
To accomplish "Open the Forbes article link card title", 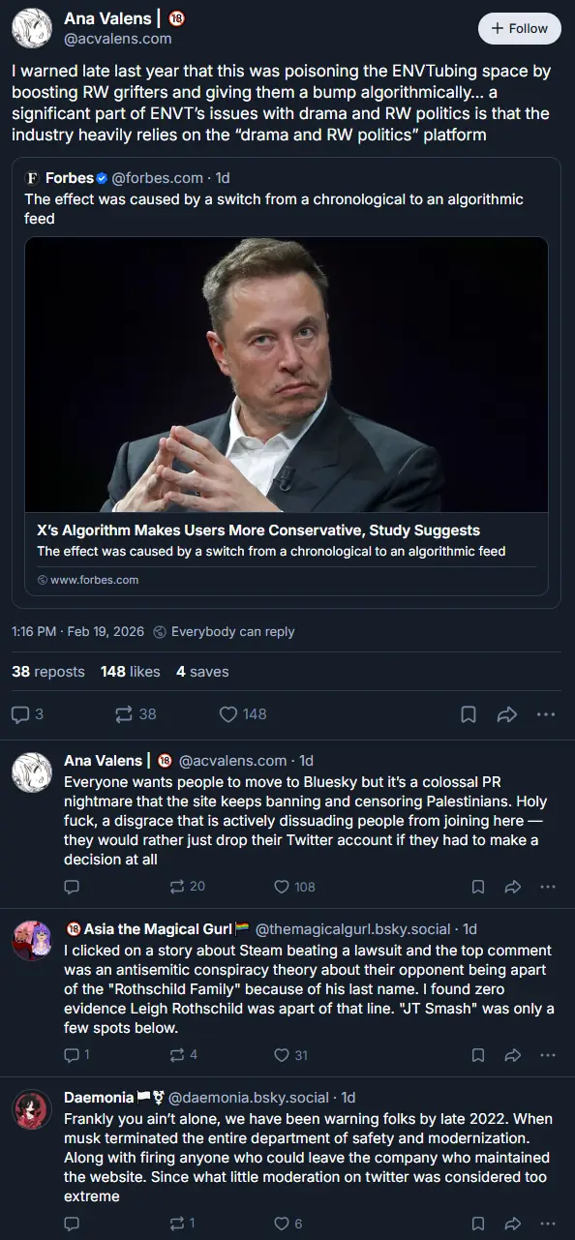I will point(258,530).
